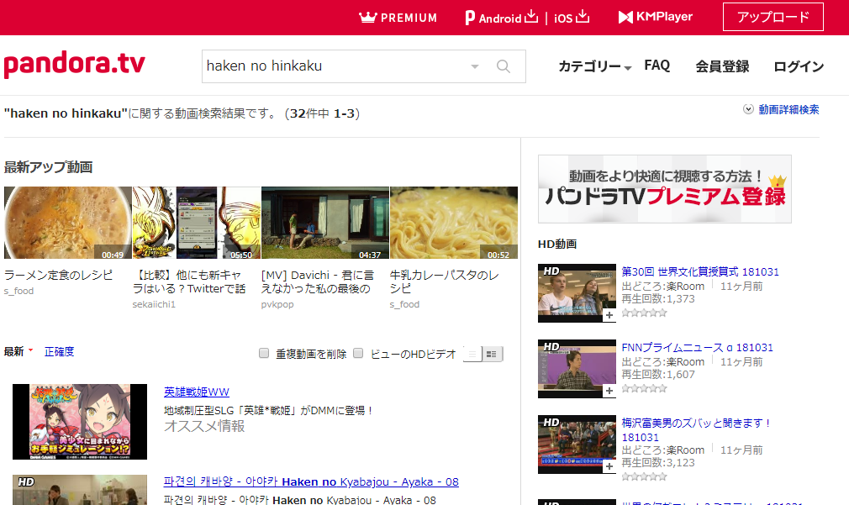This screenshot has height=505, width=849.
Task: Play the pasta video thumbnail 00:52
Action: click(x=454, y=223)
